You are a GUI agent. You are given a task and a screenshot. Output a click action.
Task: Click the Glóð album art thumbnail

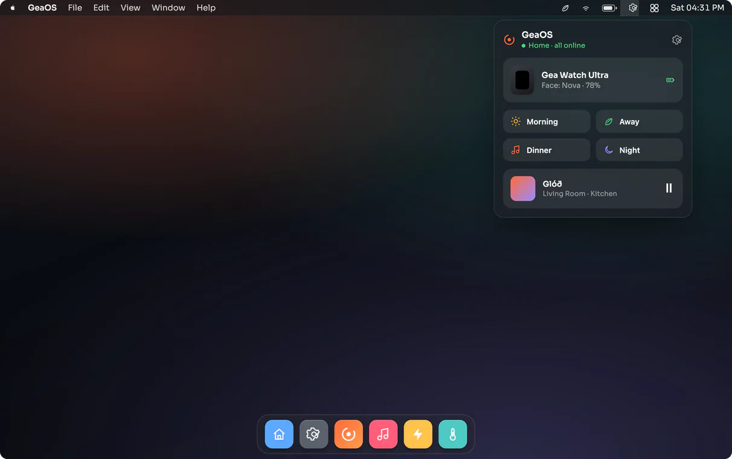523,188
